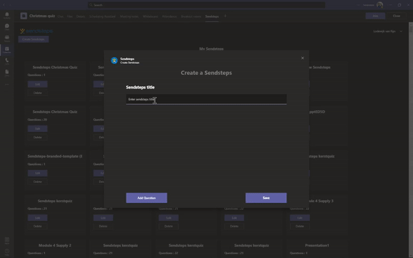Delete Sendsteps Christmas Quiz with 20 questions
The width and height of the screenshot is (413, 258).
tap(38, 137)
